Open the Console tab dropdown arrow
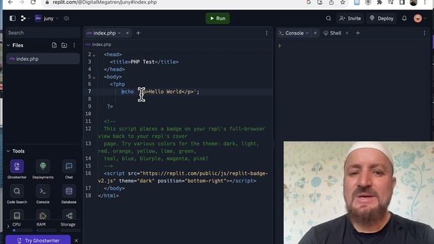This screenshot has height=244, width=434. pos(307,33)
